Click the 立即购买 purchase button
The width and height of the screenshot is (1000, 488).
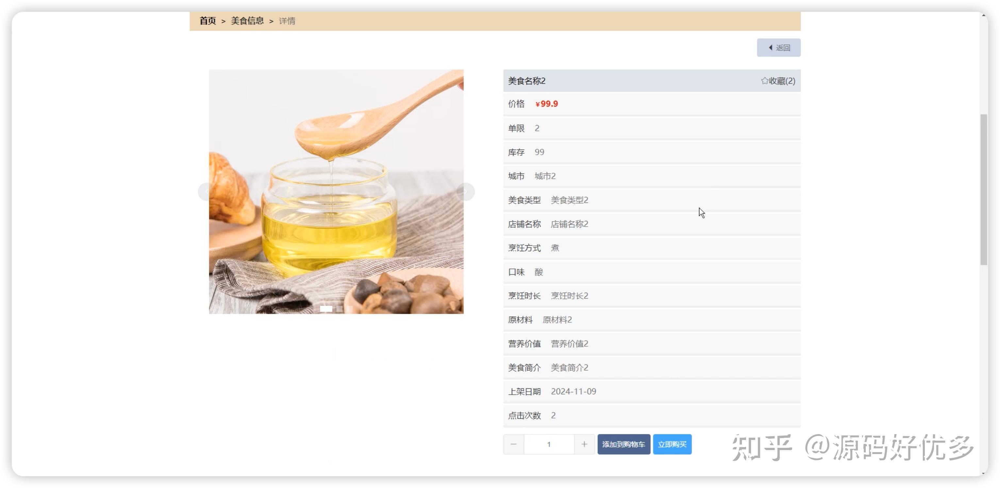click(672, 444)
